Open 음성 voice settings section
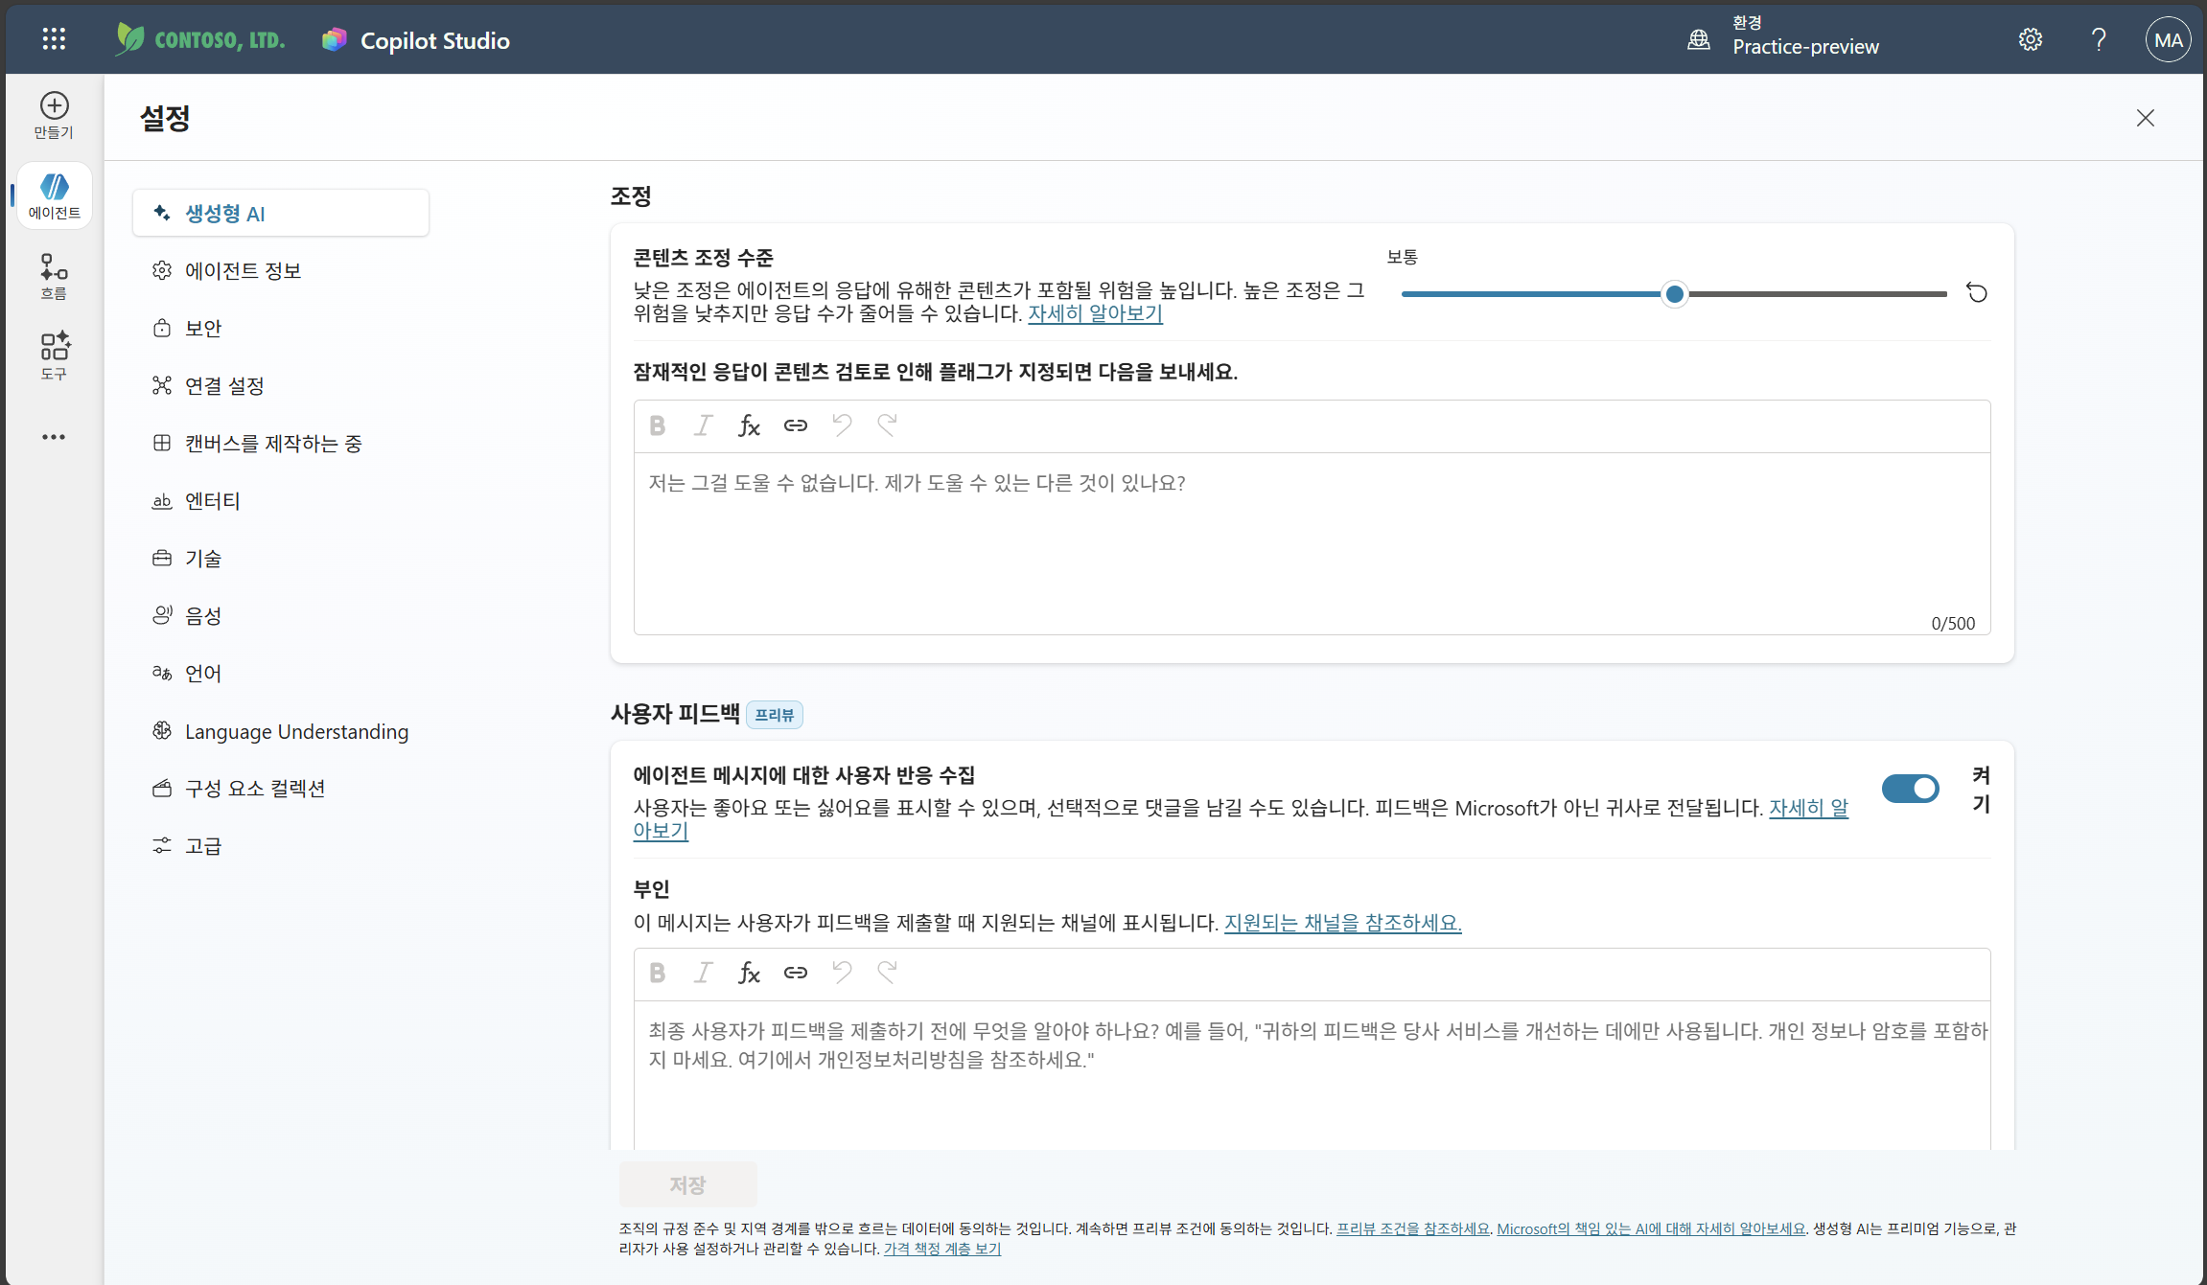 point(280,615)
